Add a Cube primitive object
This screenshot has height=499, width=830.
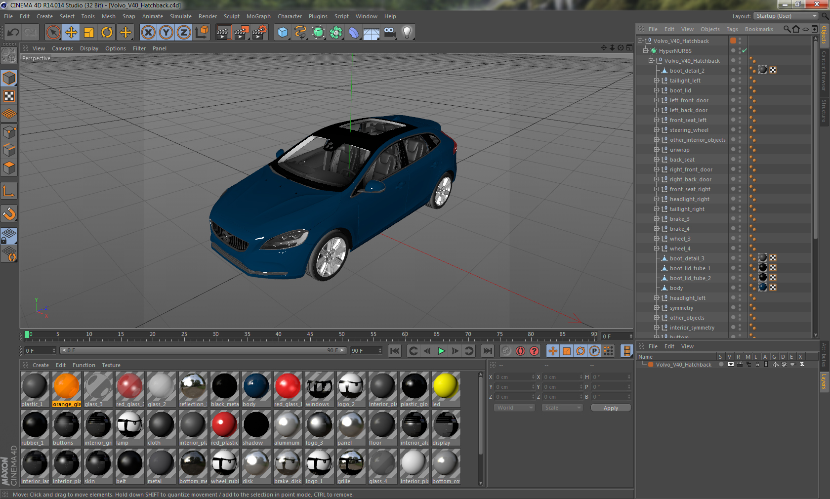283,33
